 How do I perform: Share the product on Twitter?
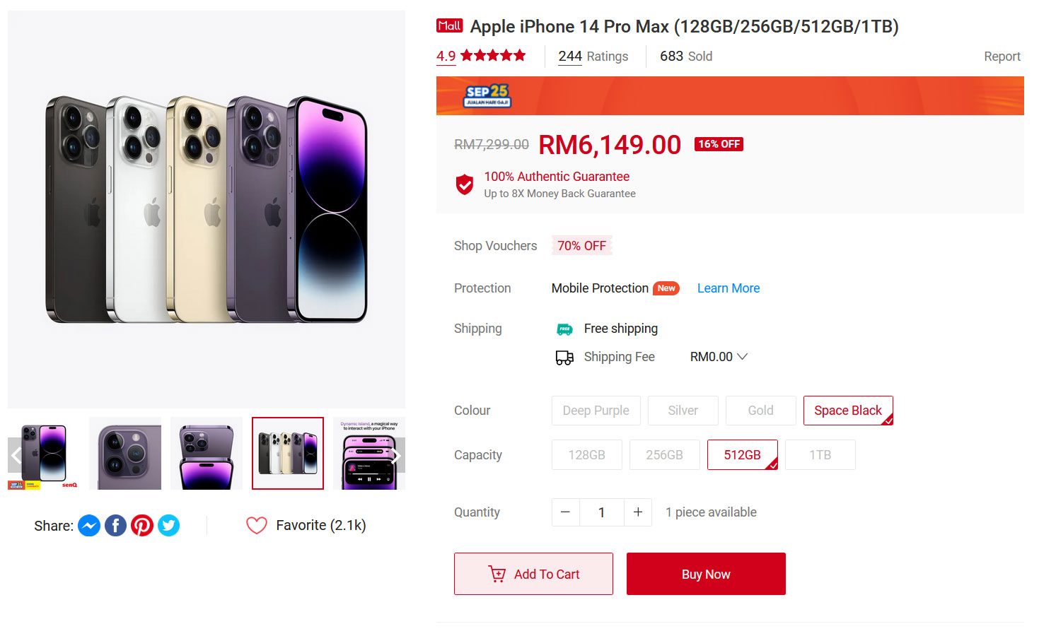pos(168,525)
